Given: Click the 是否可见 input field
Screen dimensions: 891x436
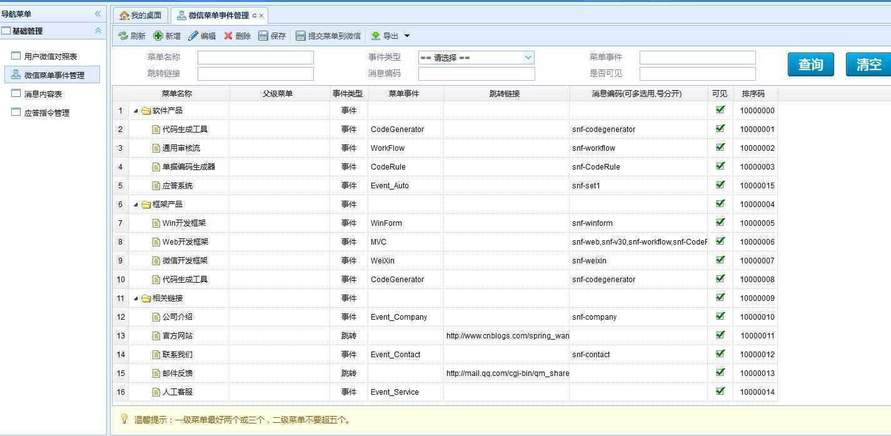Looking at the screenshot, I should 698,74.
